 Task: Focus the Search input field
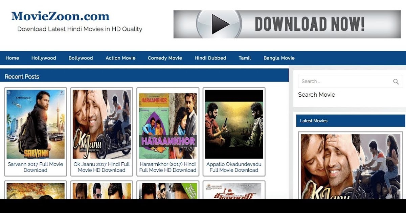[351, 81]
